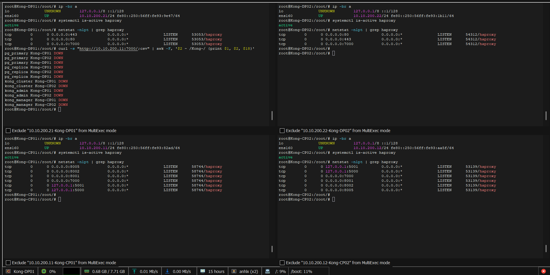Click '0.0.0.0:8005' in Kong-CP01 netstat output
Viewport: 550px width, 275px height.
click(65, 167)
